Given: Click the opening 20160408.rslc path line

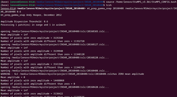Looking at the screenshot, I should 55,71.
